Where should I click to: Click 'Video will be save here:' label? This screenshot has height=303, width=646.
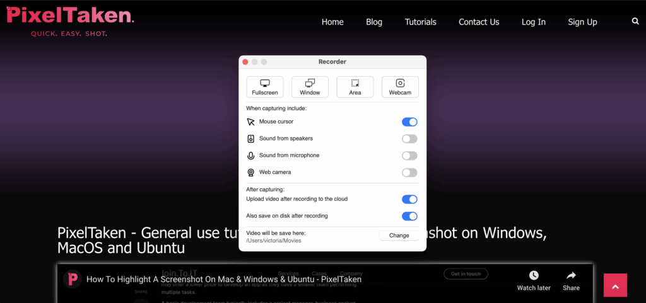276,233
